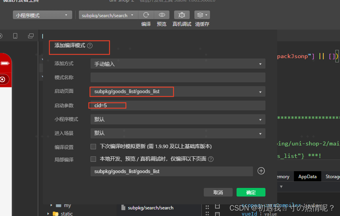The height and width of the screenshot is (216, 340).
Task: Click the clear cache layers icon
Action: [200, 15]
